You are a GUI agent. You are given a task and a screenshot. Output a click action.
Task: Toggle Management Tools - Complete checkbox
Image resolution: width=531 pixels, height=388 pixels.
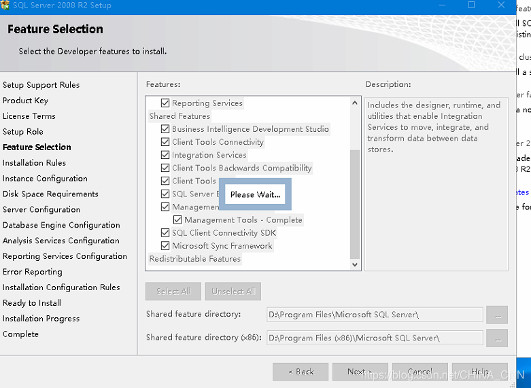[177, 220]
